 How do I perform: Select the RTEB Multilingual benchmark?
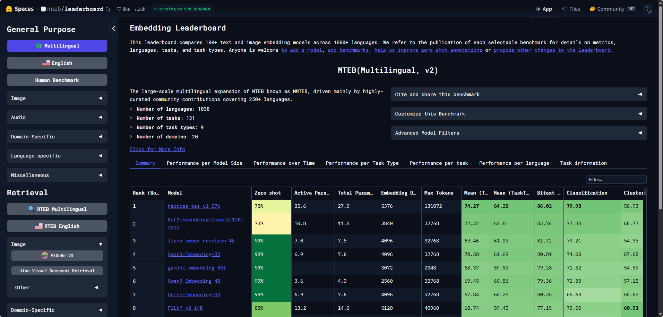click(x=57, y=209)
